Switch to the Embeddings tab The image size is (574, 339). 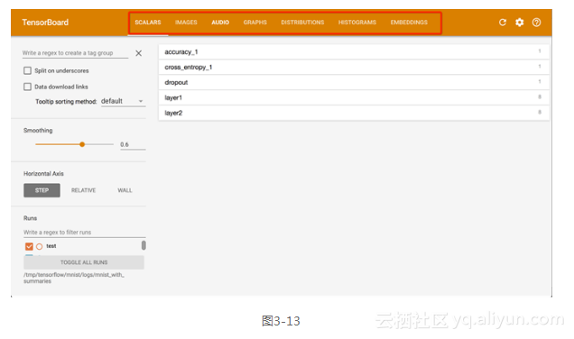click(409, 23)
